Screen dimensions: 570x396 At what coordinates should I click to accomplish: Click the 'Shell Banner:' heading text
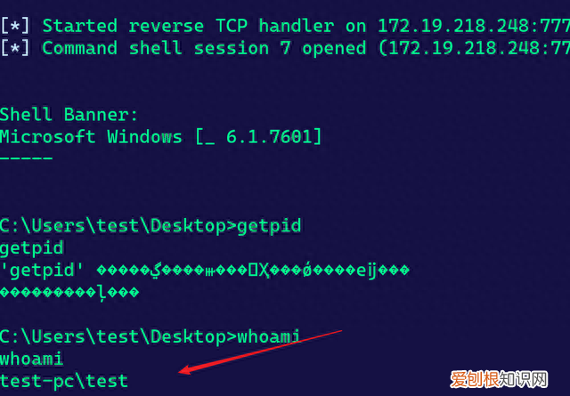tap(69, 115)
